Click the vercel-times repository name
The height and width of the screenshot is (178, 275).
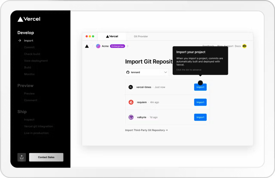point(144,87)
